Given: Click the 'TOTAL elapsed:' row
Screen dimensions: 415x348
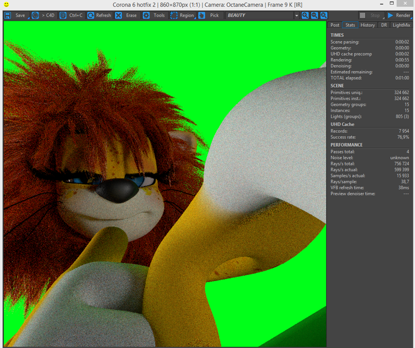Looking at the screenshot, I should 369,78.
